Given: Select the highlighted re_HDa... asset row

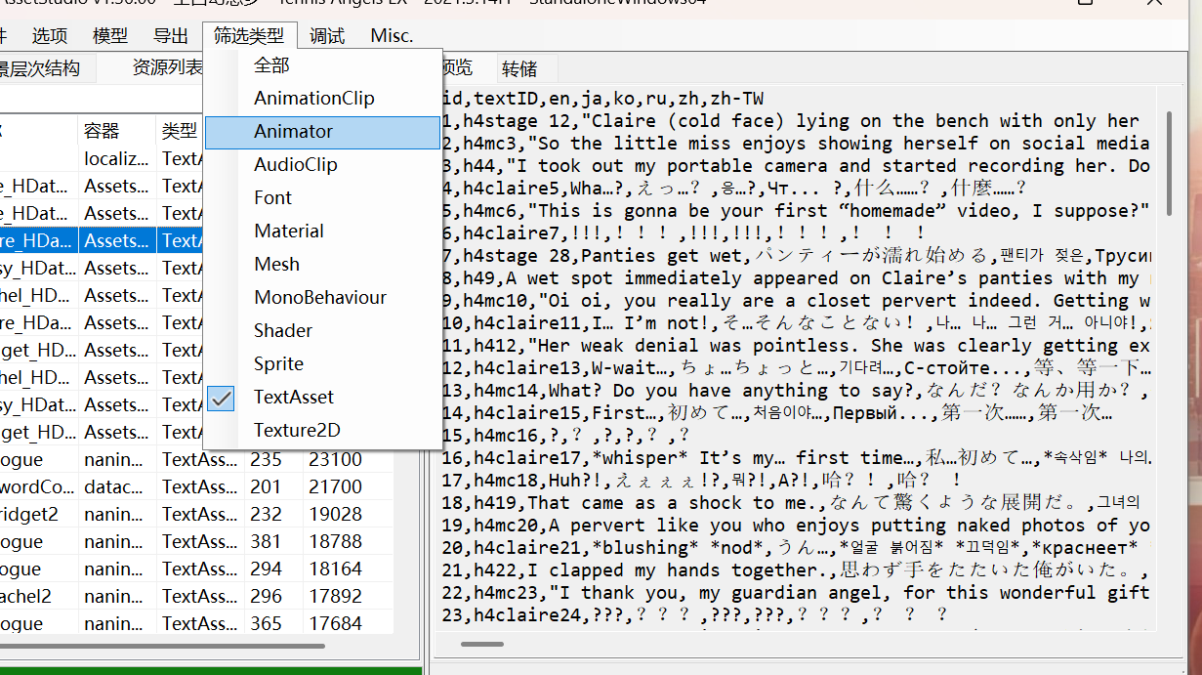Looking at the screenshot, I should click(x=103, y=240).
